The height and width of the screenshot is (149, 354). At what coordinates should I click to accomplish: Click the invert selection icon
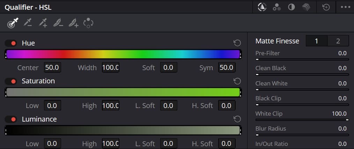88,23
